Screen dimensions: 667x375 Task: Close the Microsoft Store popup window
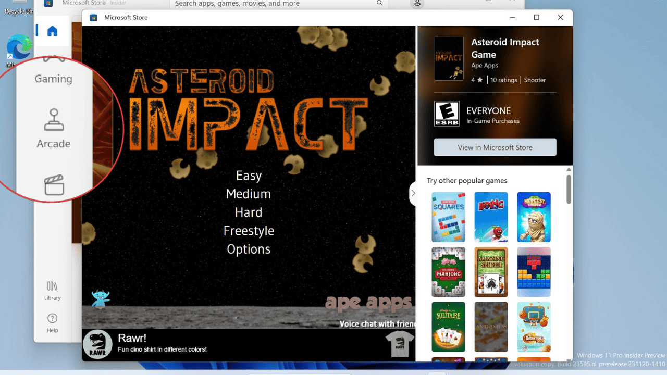[560, 17]
